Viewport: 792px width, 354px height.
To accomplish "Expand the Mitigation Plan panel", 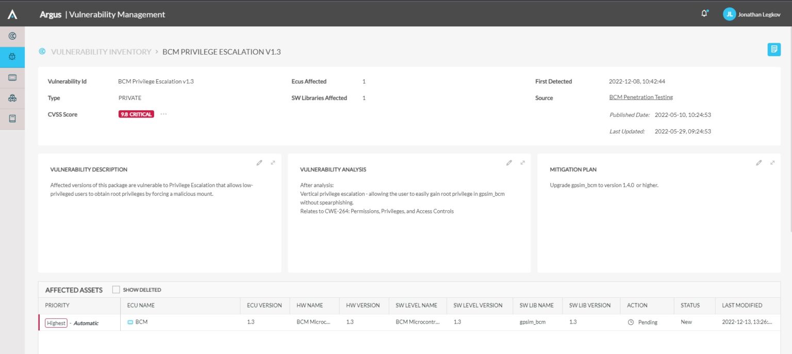I will [x=772, y=163].
